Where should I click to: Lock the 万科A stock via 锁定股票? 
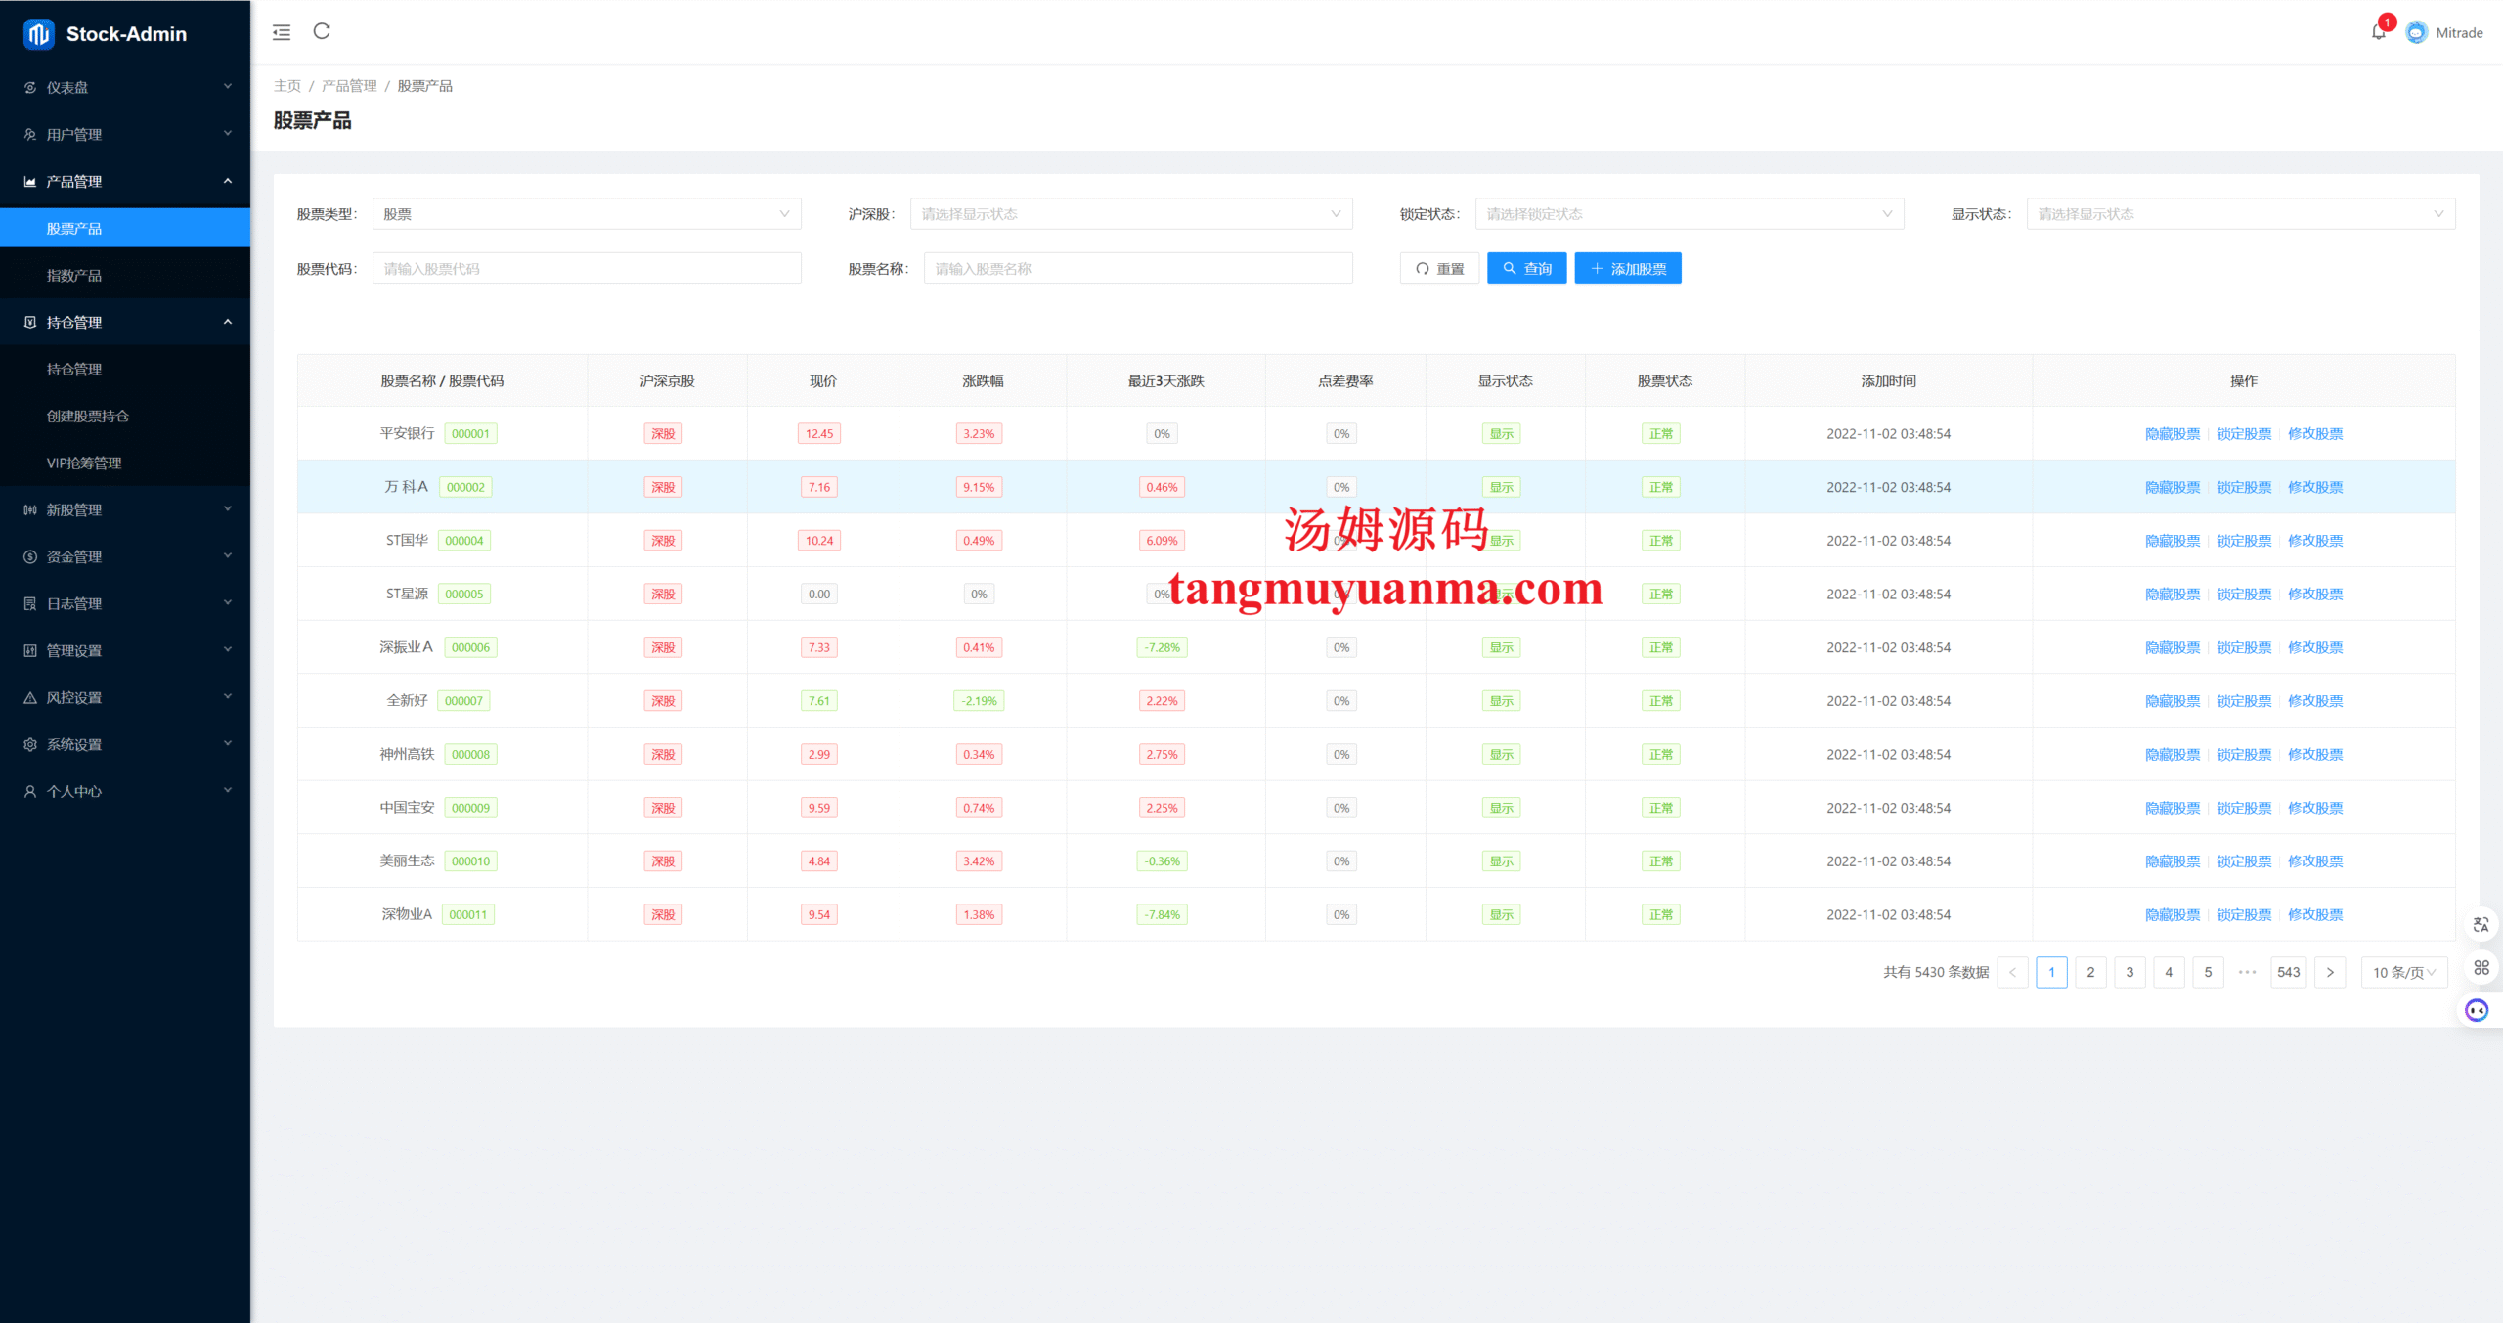(2243, 487)
